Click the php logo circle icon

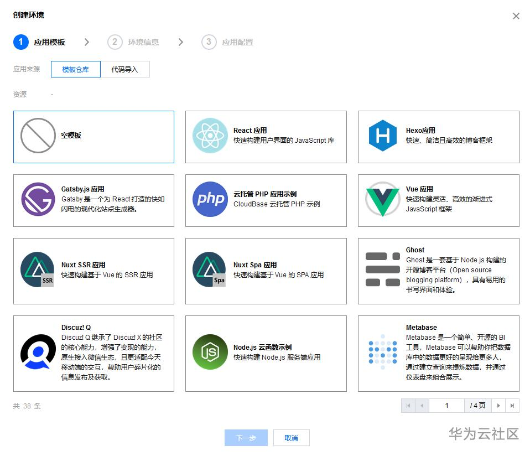tap(209, 199)
